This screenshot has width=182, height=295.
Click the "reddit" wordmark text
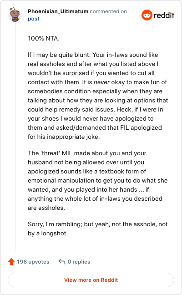164,15
